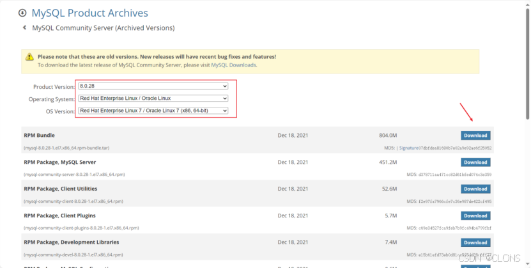This screenshot has width=531, height=268.
Task: Select the text 'RPM Package, Client Plugins'
Action: coord(59,216)
